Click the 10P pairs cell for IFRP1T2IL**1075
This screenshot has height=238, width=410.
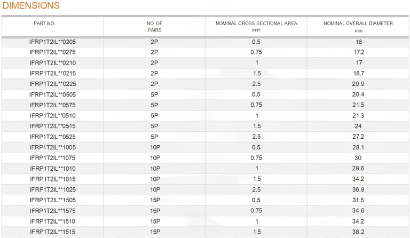(155, 158)
